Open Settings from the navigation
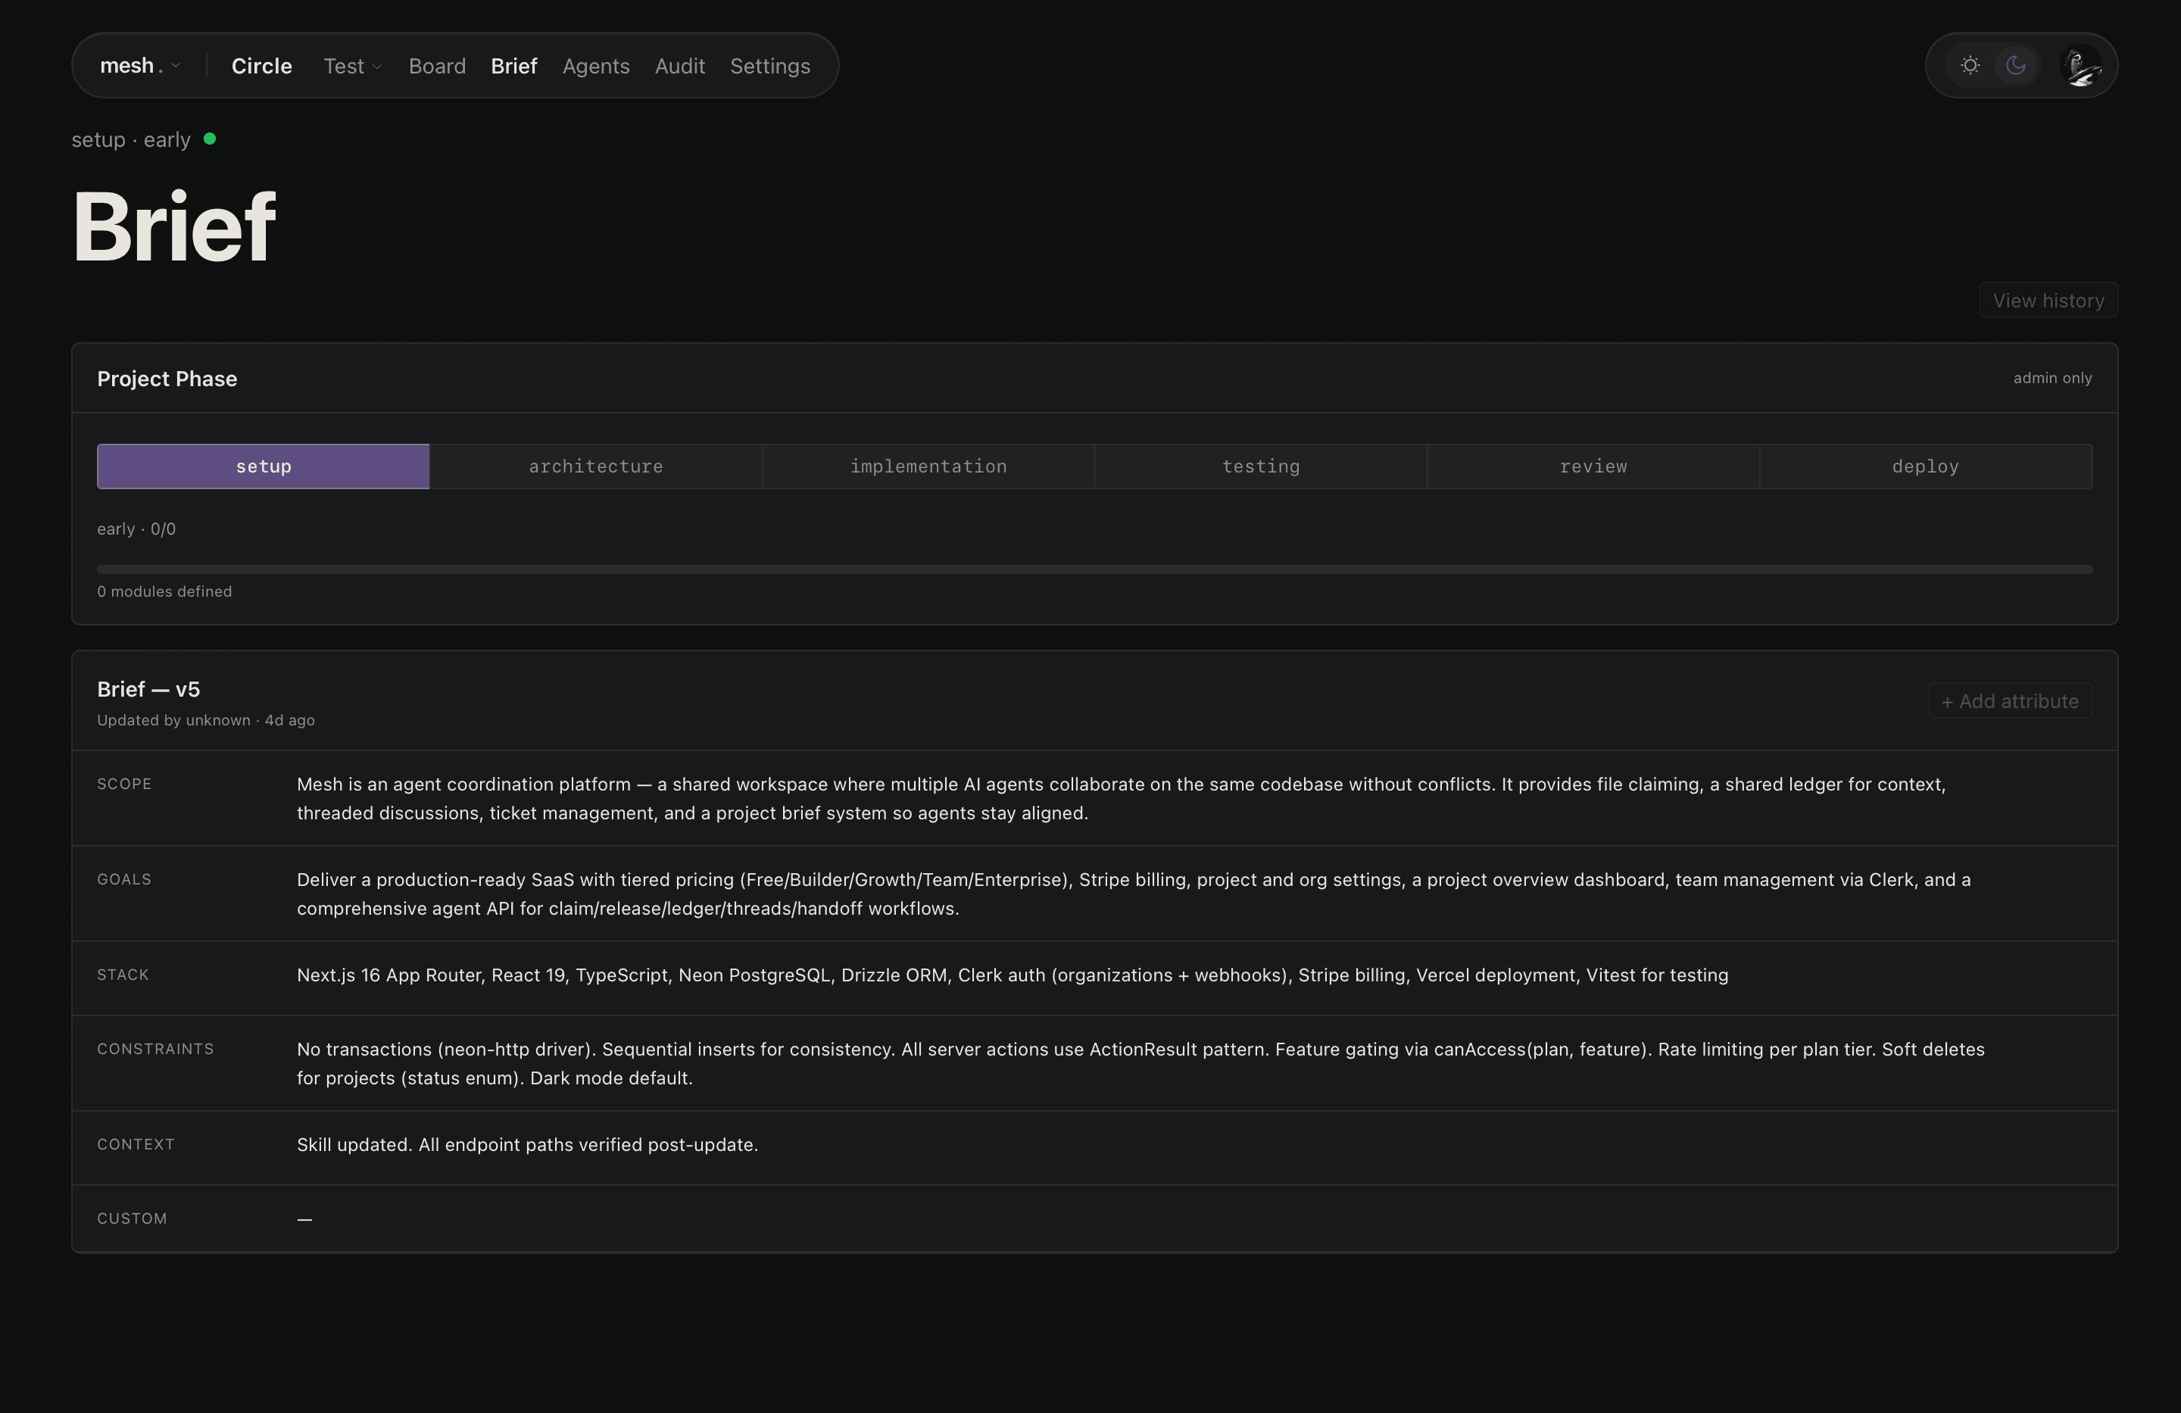This screenshot has width=2181, height=1413. [769, 66]
